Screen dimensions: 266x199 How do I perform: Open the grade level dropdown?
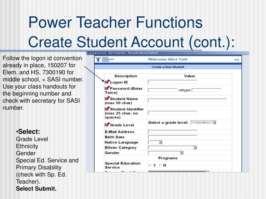(203, 123)
